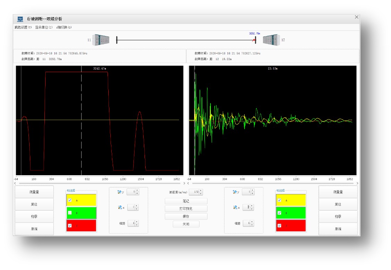Click 复位 button in station 12 panel
391x270 pixels.
pyautogui.click(x=338, y=204)
